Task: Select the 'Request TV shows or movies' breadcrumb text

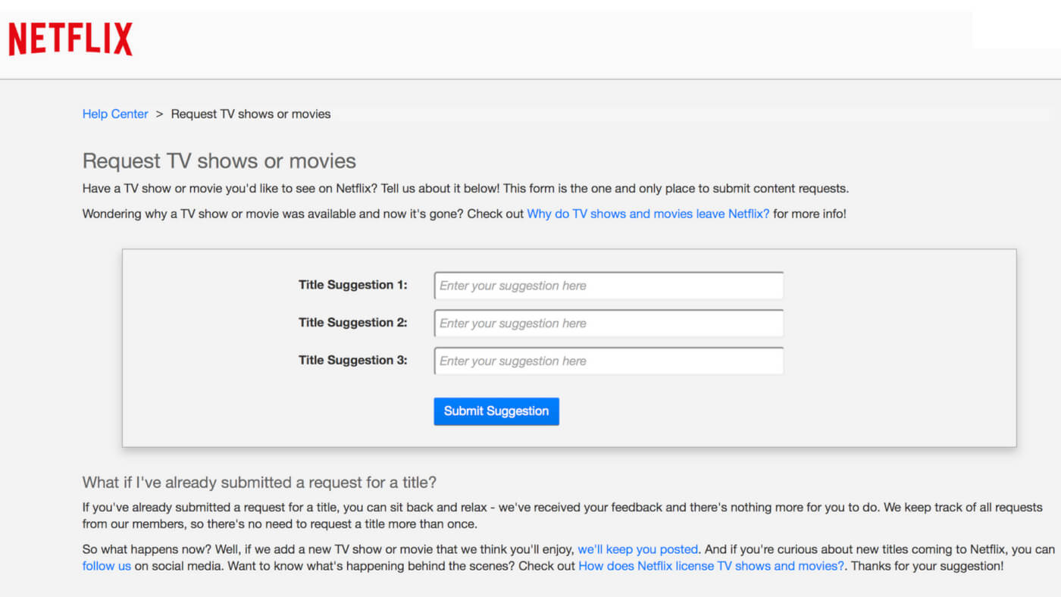Action: (251, 114)
